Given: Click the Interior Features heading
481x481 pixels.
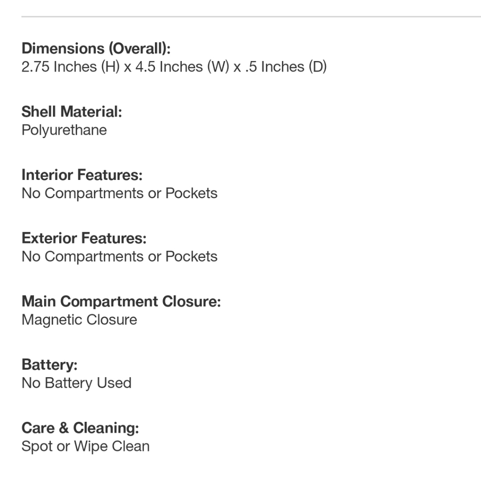Looking at the screenshot, I should (82, 175).
